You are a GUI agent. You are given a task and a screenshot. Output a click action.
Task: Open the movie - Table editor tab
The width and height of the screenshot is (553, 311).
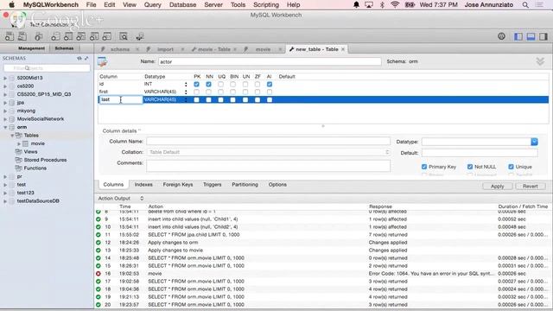[213, 49]
